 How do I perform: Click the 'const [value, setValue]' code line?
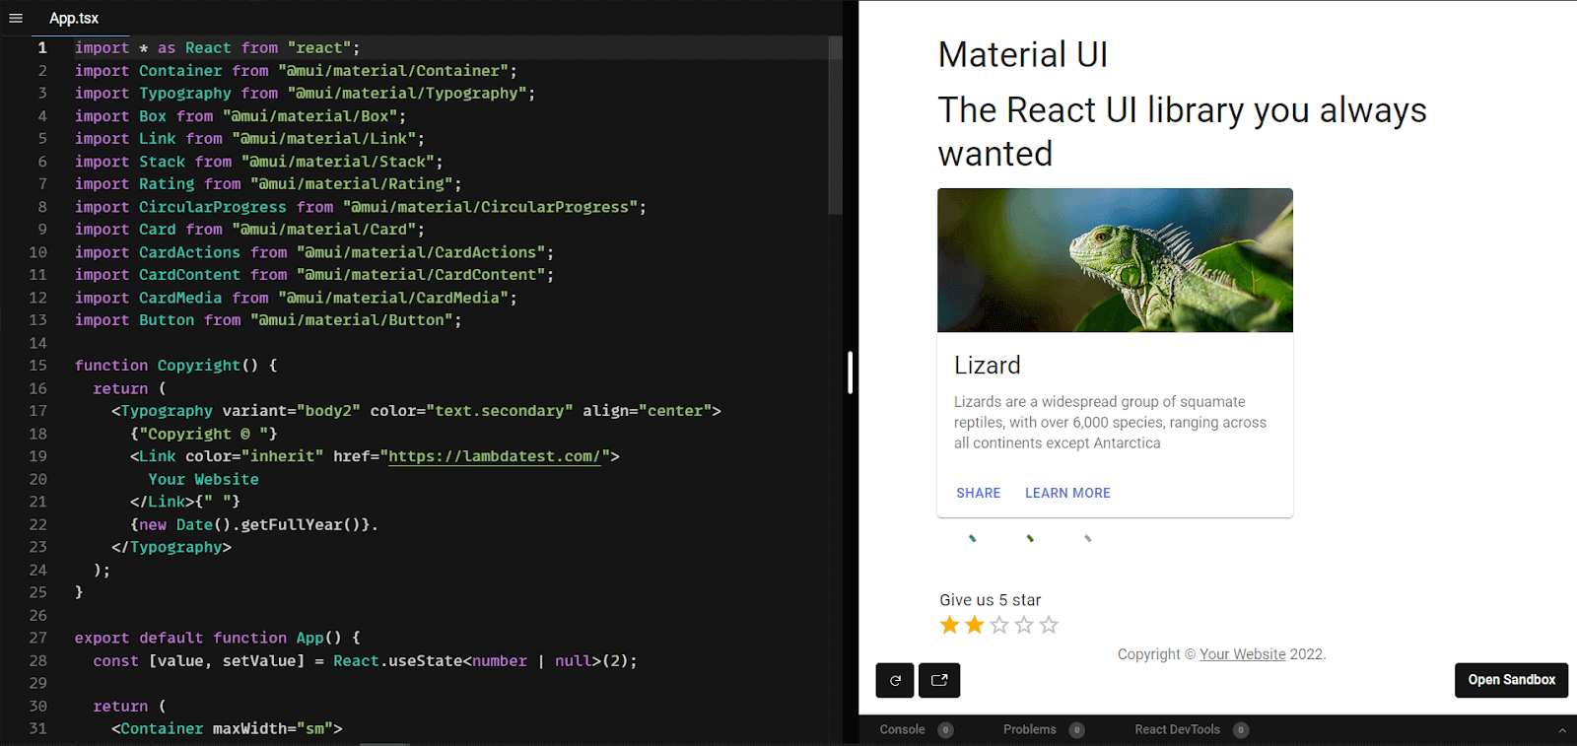[x=365, y=661]
